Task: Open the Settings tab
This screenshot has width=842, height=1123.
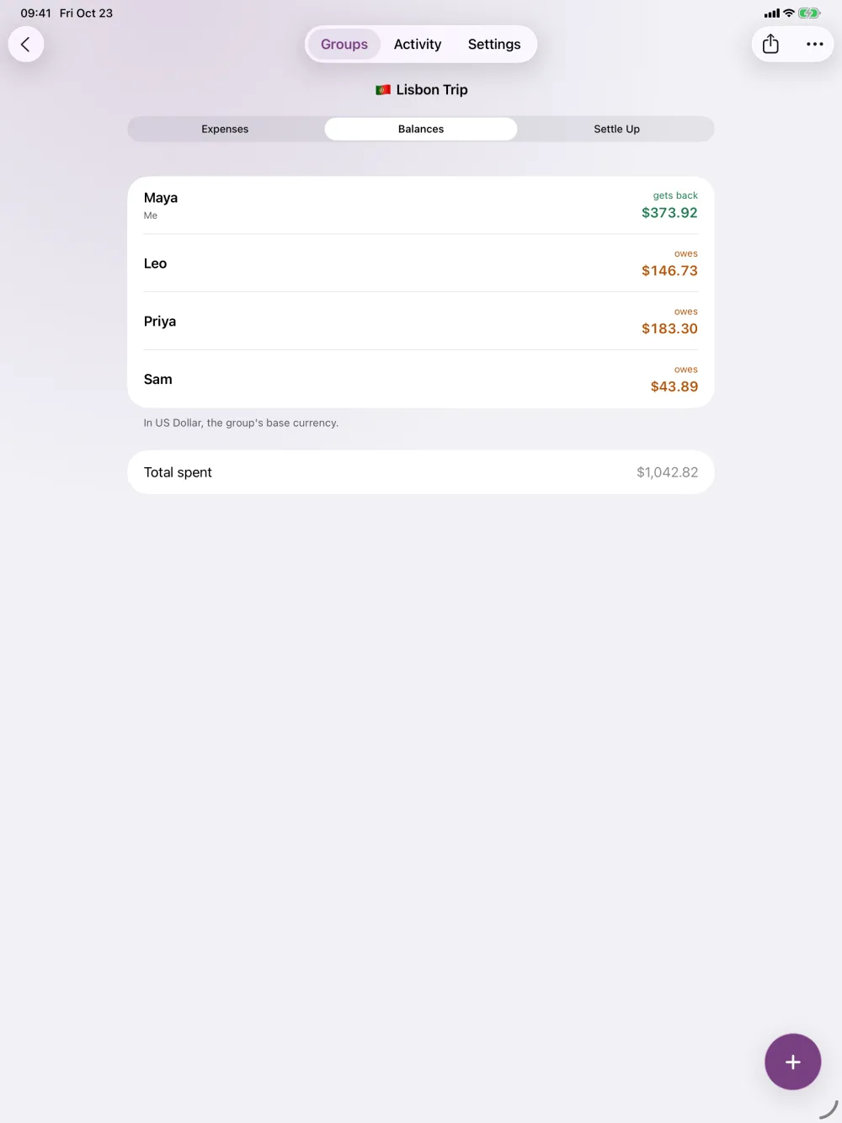Action: [494, 45]
